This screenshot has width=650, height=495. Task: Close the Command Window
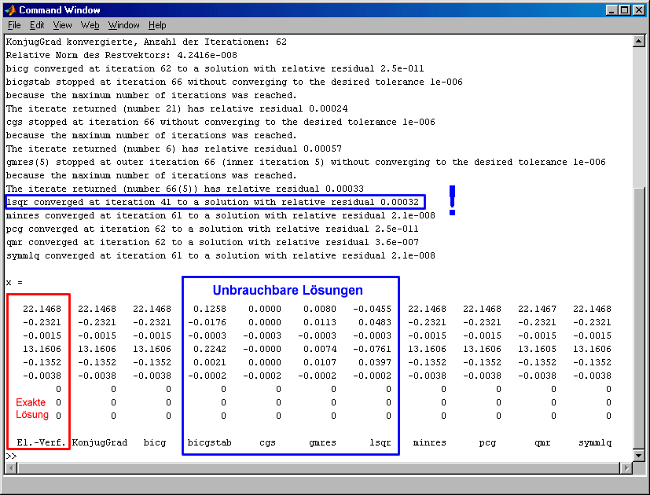point(637,10)
